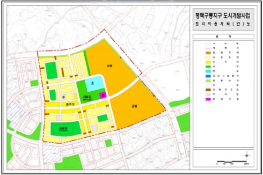The width and height of the screenshot is (263, 175).
Task: Click the 범례 legend header bar
Action: point(223,36)
